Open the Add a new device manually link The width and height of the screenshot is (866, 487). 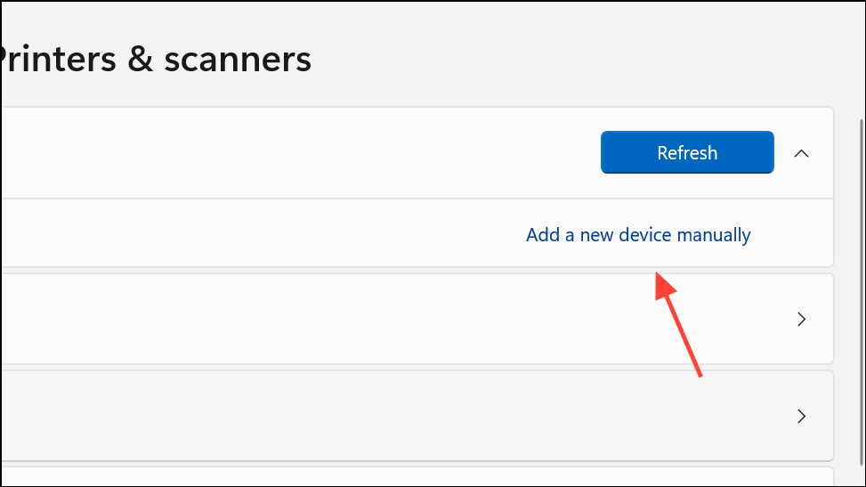(x=638, y=235)
